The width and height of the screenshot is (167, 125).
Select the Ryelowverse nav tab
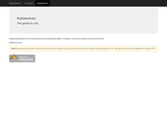pyautogui.click(x=42, y=3)
